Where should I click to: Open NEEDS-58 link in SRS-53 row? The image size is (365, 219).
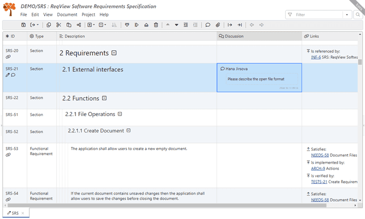[320, 155]
